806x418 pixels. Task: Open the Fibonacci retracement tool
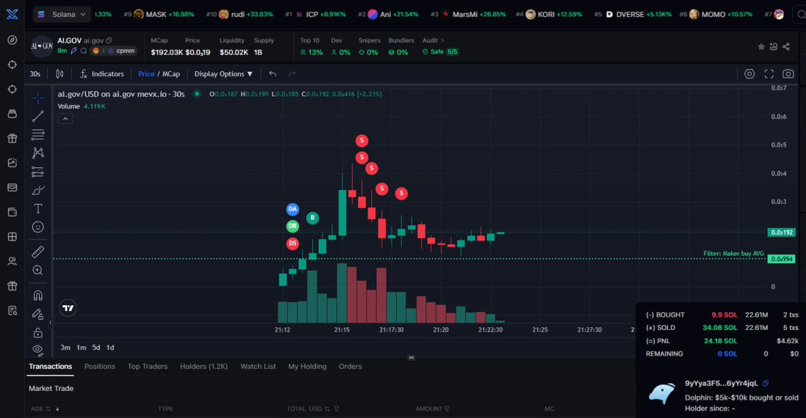[x=38, y=135]
